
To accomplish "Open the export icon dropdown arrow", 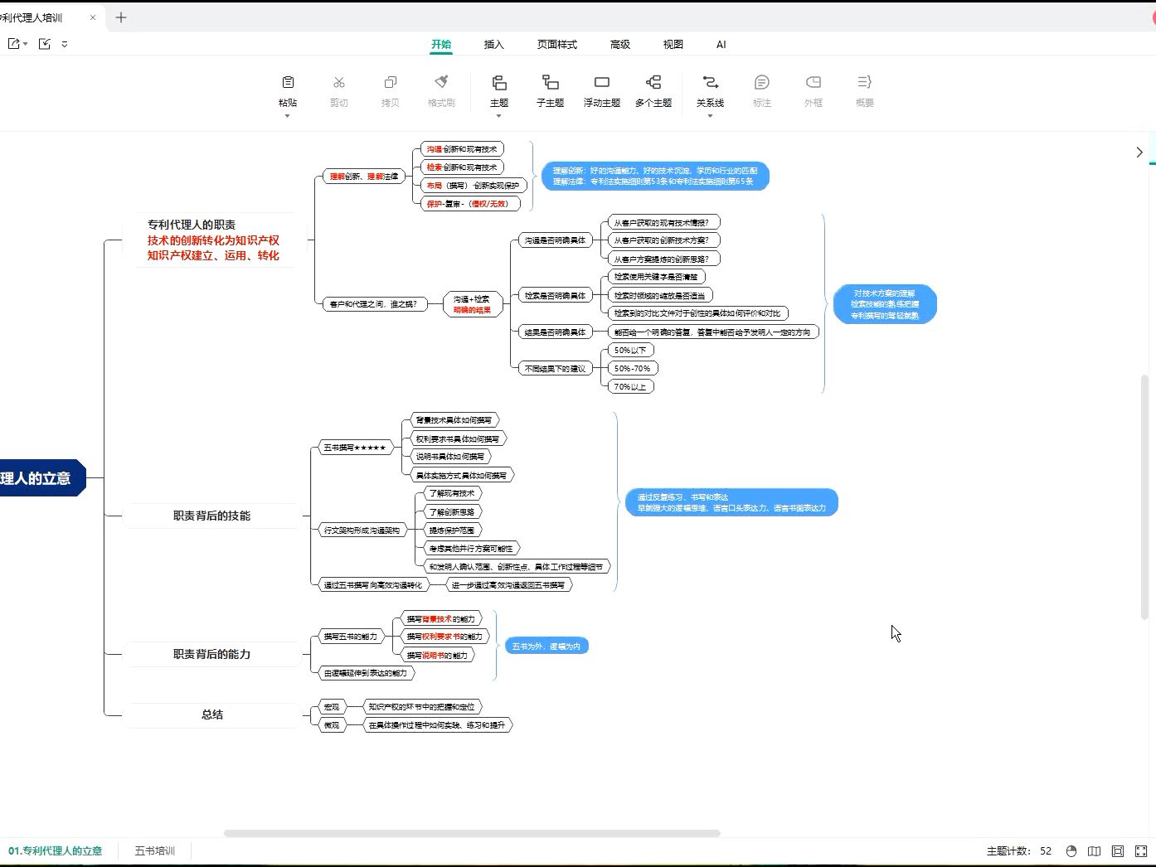I will pos(26,44).
